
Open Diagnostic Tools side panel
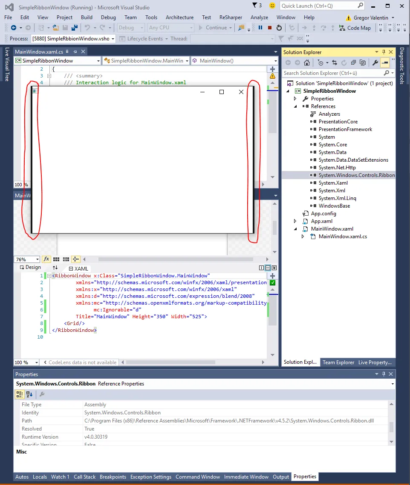402,65
